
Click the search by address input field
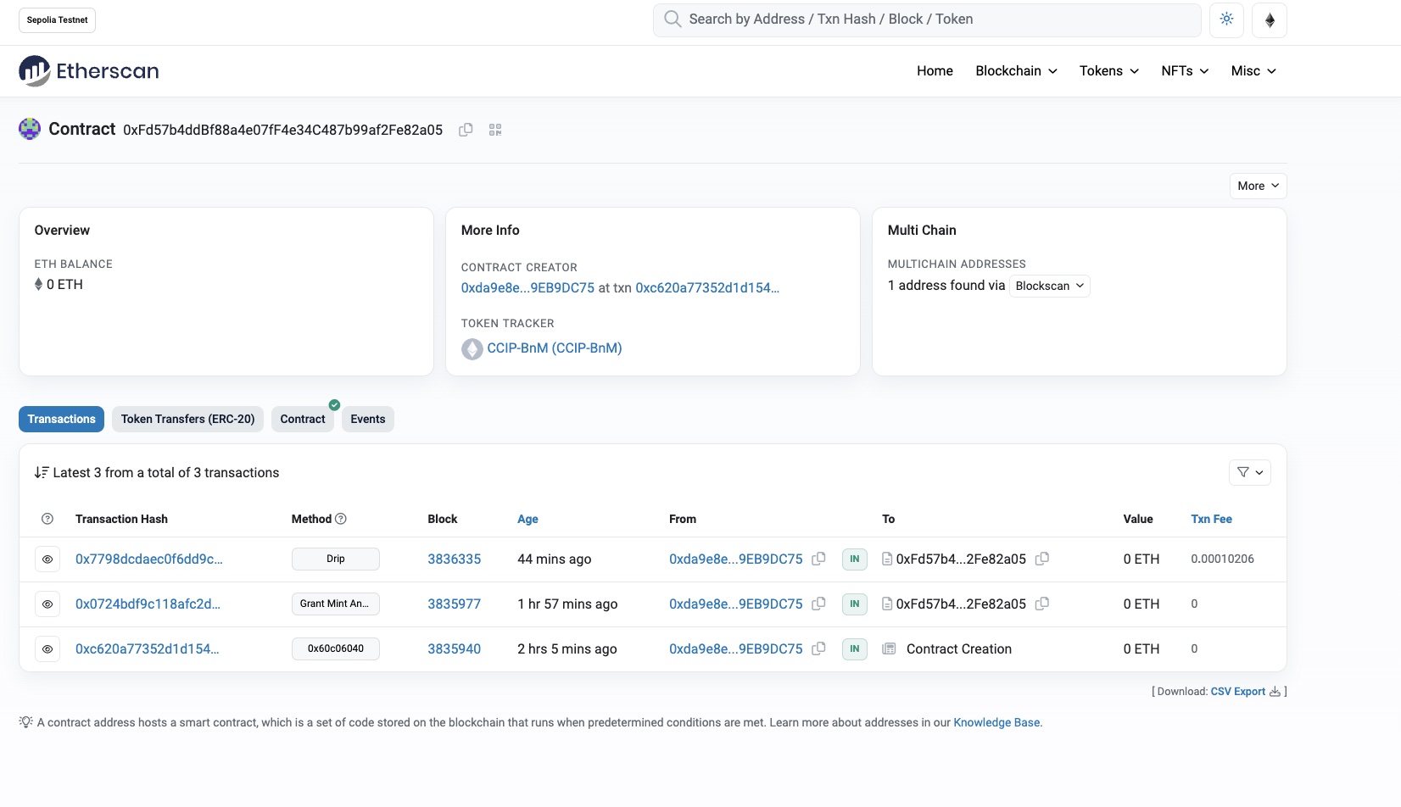pos(925,19)
